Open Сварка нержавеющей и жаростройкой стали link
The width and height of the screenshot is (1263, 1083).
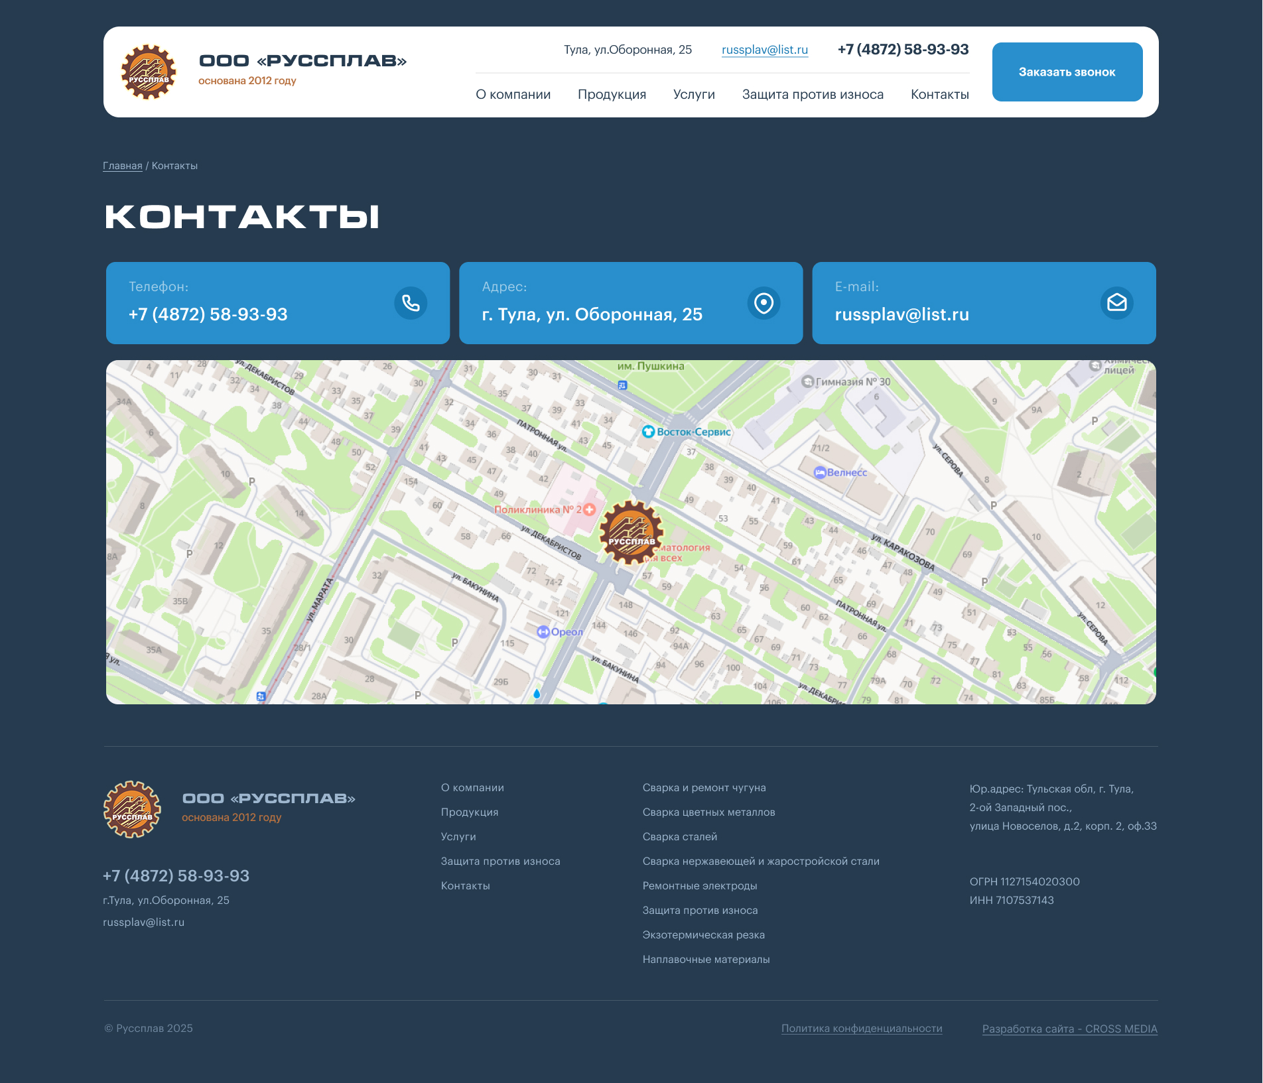point(761,861)
